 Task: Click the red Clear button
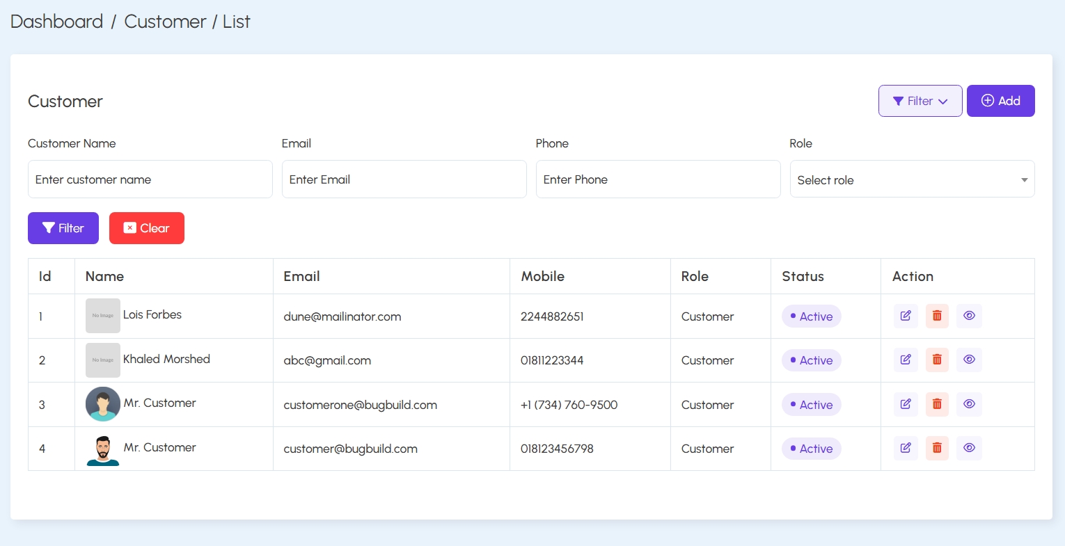click(147, 228)
